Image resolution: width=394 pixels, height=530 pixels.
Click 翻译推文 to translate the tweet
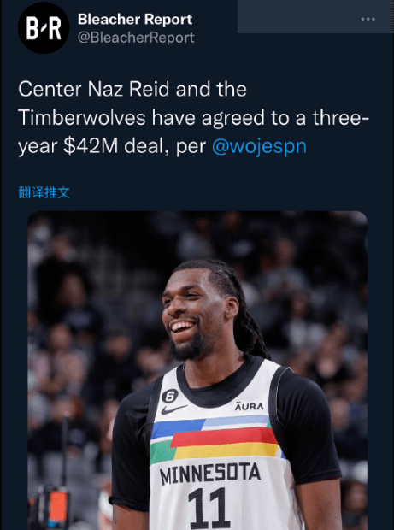(x=44, y=192)
